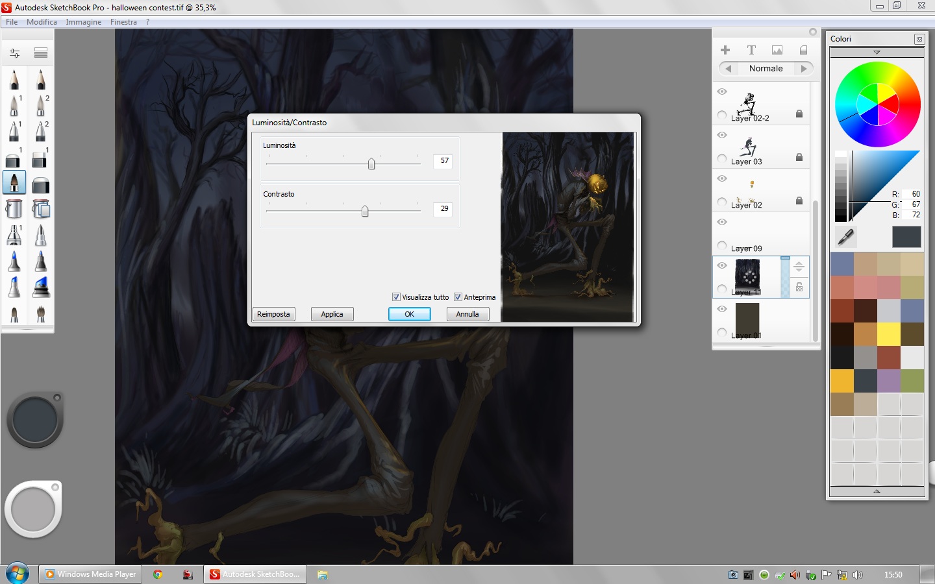
Task: Lock transparency of Layer 11
Action: [x=799, y=287]
